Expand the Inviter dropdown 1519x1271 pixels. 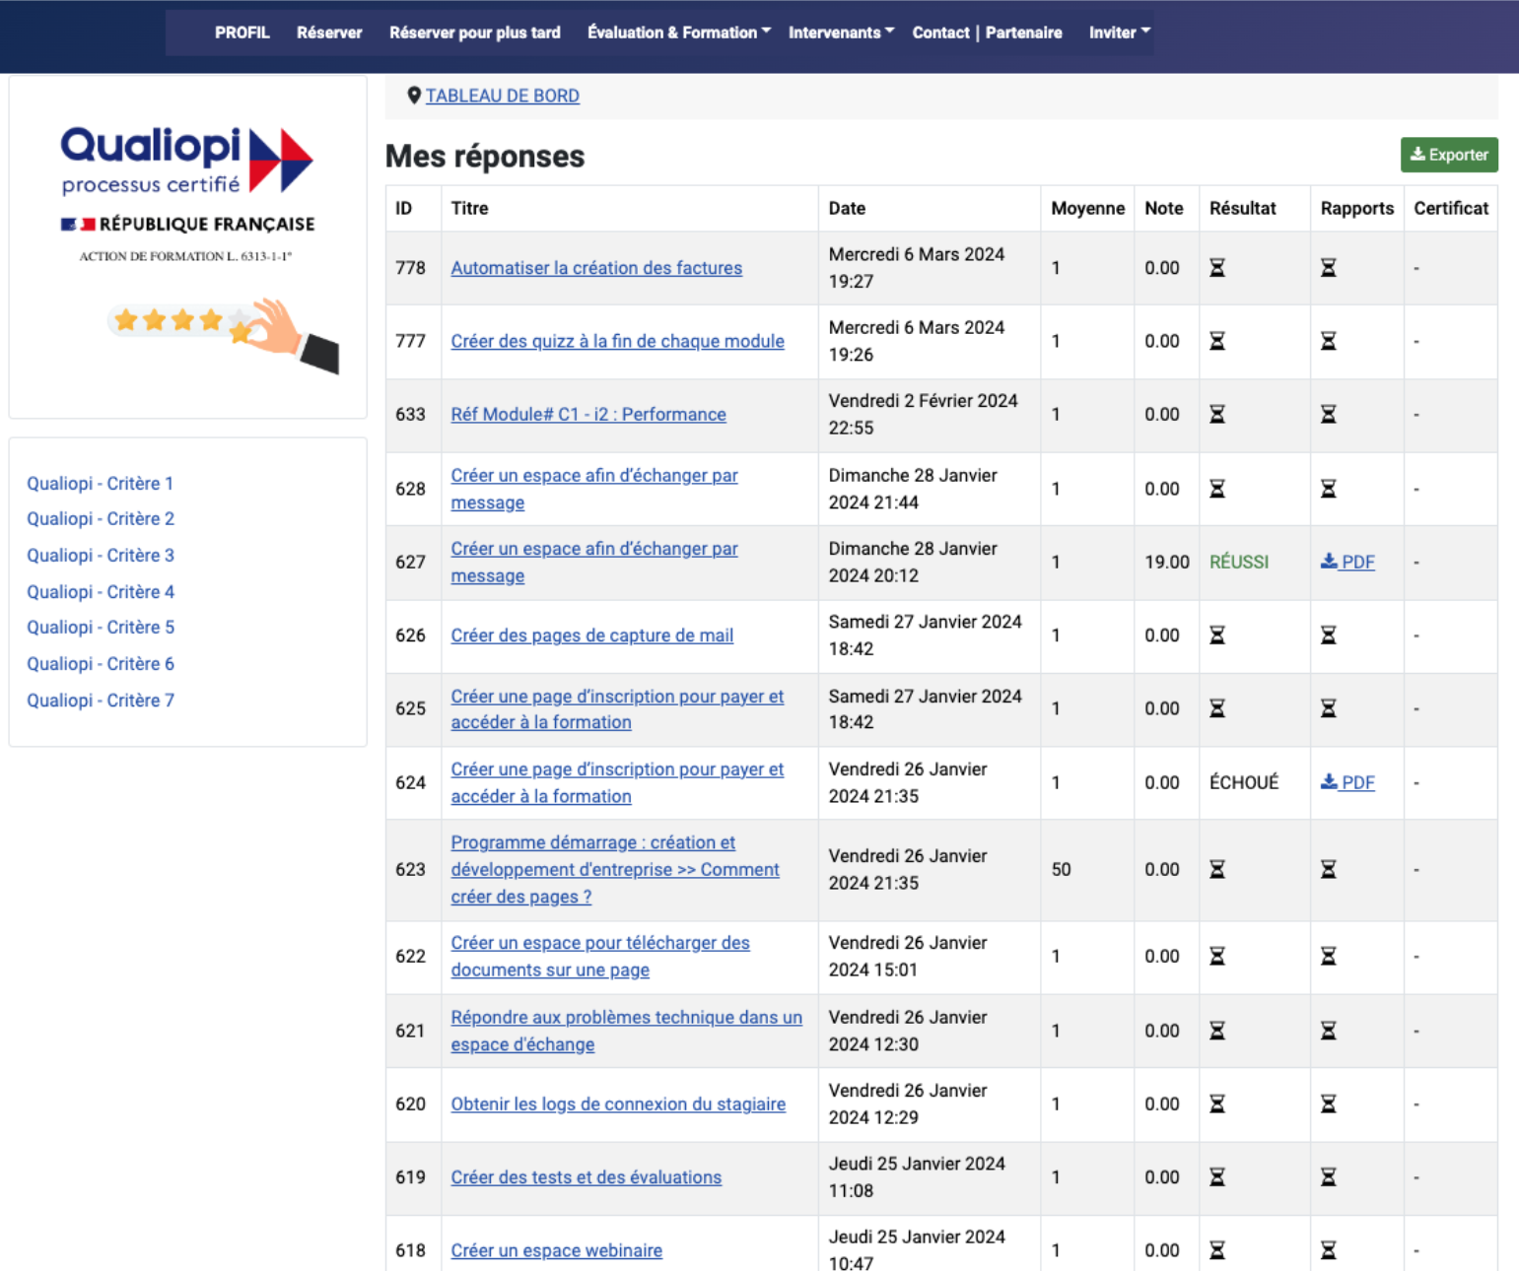click(x=1119, y=33)
